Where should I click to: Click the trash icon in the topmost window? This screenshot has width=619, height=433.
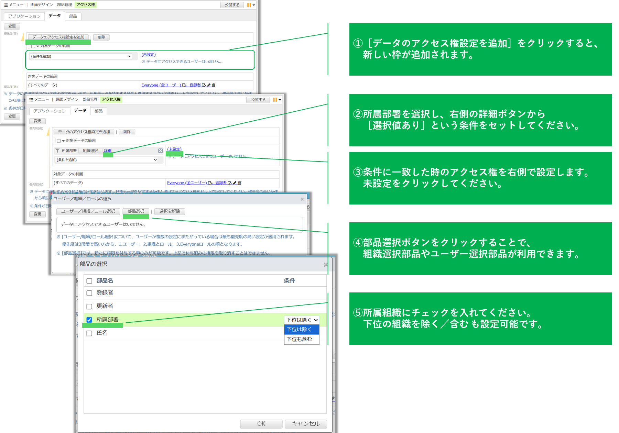click(x=214, y=85)
